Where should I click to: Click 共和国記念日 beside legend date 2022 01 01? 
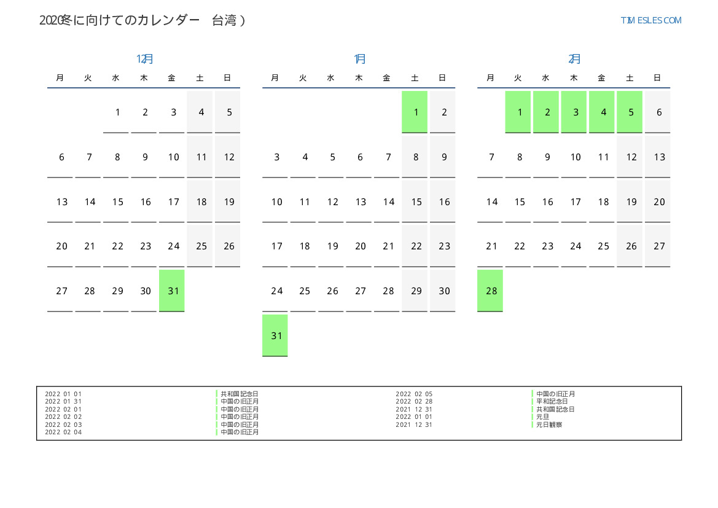coord(240,394)
